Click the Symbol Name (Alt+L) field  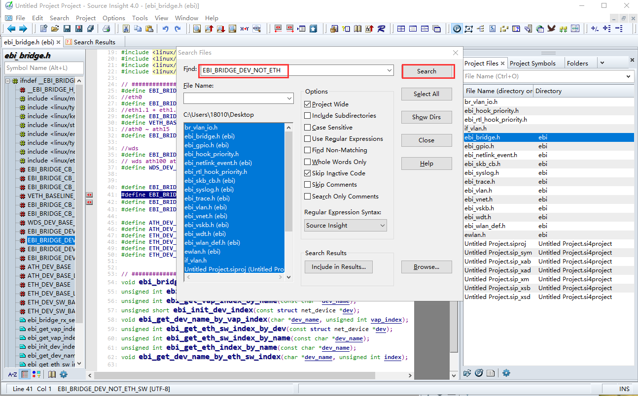click(x=44, y=68)
